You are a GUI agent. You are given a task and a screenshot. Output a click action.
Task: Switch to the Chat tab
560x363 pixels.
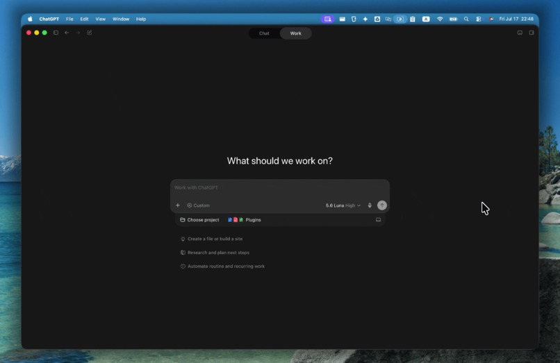pyautogui.click(x=264, y=33)
